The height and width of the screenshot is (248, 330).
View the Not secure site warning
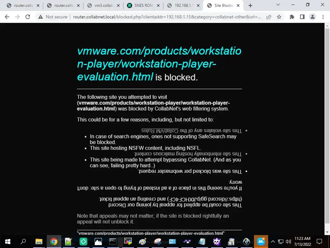tap(53, 17)
